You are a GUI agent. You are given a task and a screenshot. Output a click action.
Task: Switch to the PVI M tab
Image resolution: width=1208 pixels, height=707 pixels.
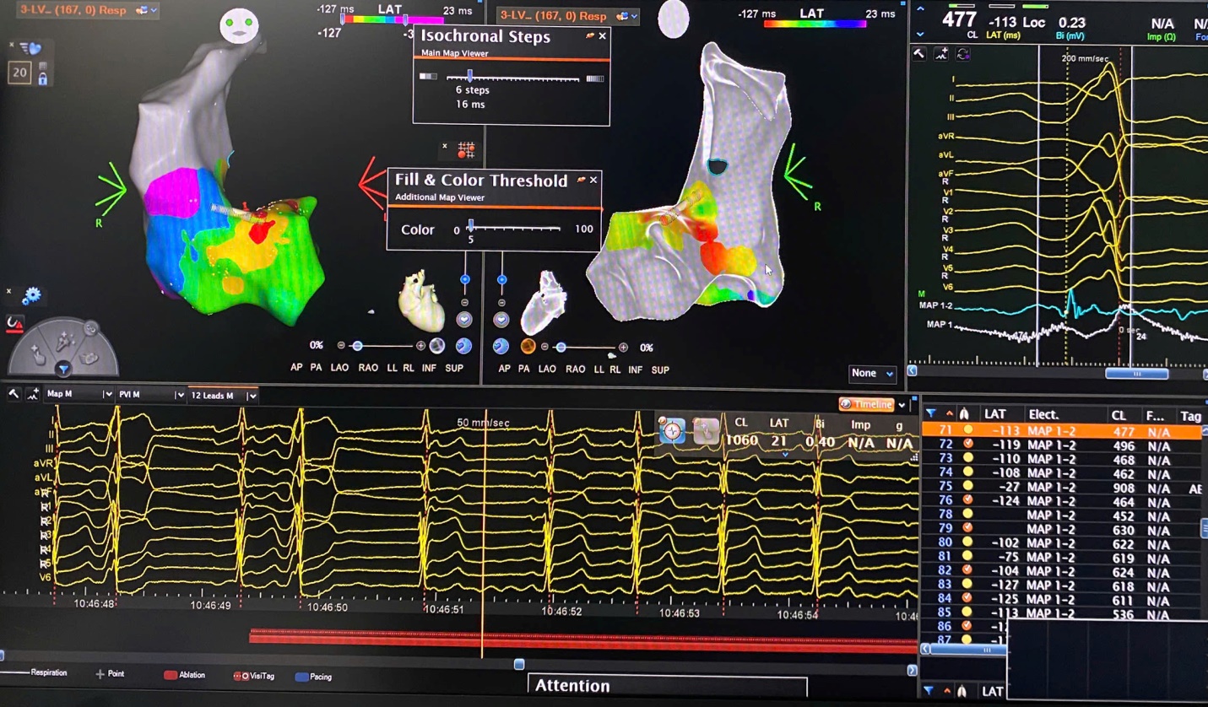click(144, 395)
